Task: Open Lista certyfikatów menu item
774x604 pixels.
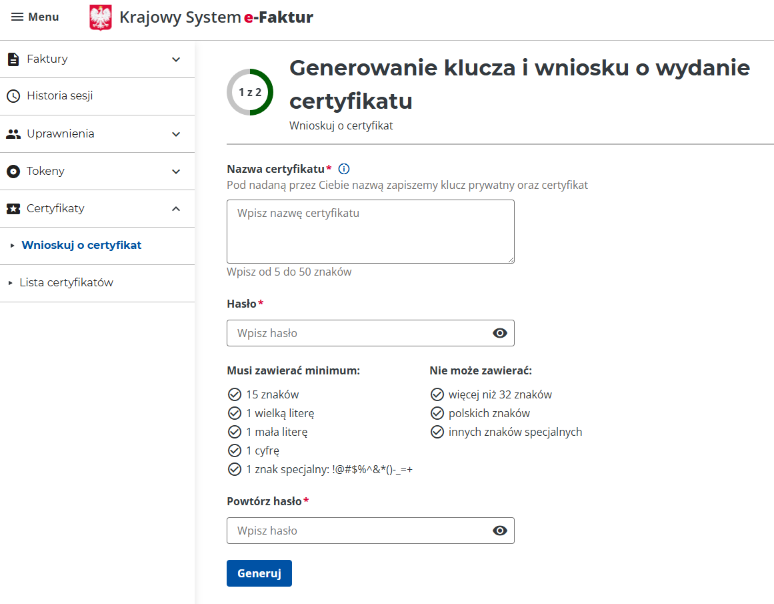Action: click(x=67, y=283)
